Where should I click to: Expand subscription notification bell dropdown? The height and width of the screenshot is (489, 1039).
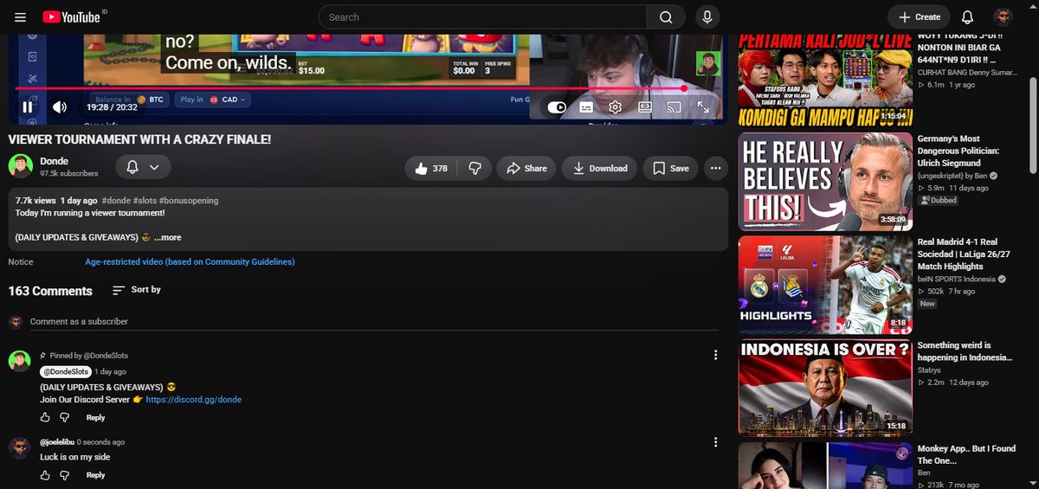(x=143, y=167)
